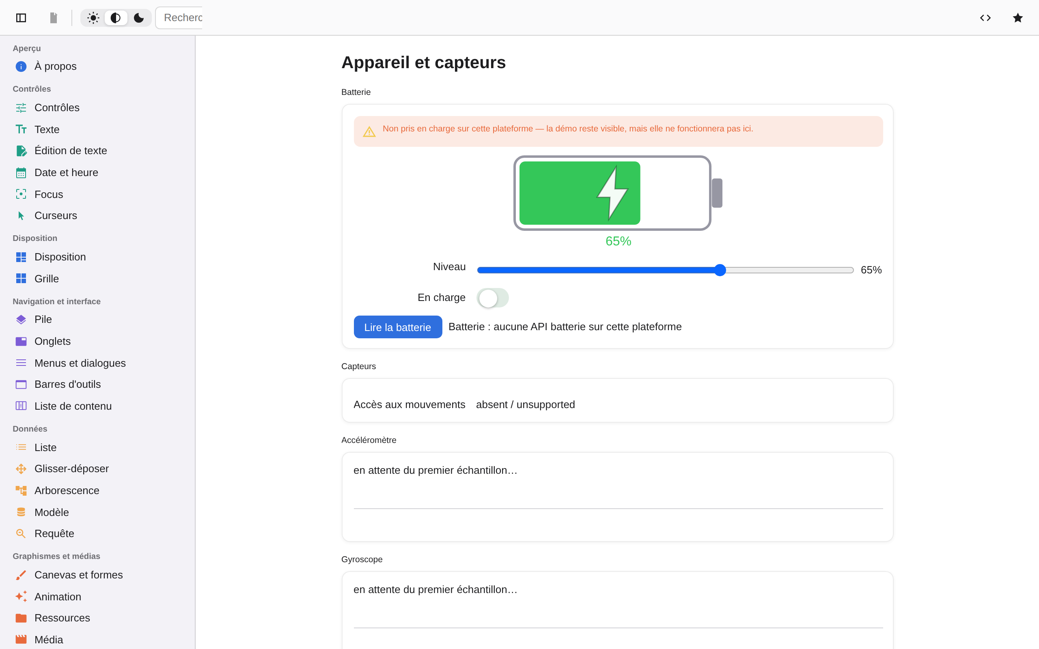Image resolution: width=1039 pixels, height=649 pixels.
Task: Click the green 65% under battery
Action: click(x=618, y=241)
